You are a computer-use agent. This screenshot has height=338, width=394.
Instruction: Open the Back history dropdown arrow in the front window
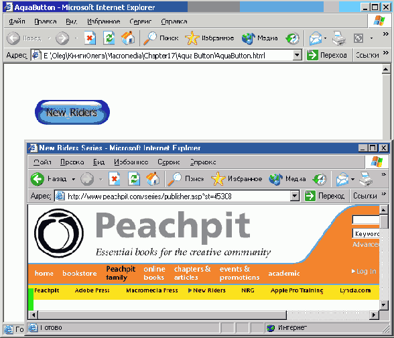point(74,179)
